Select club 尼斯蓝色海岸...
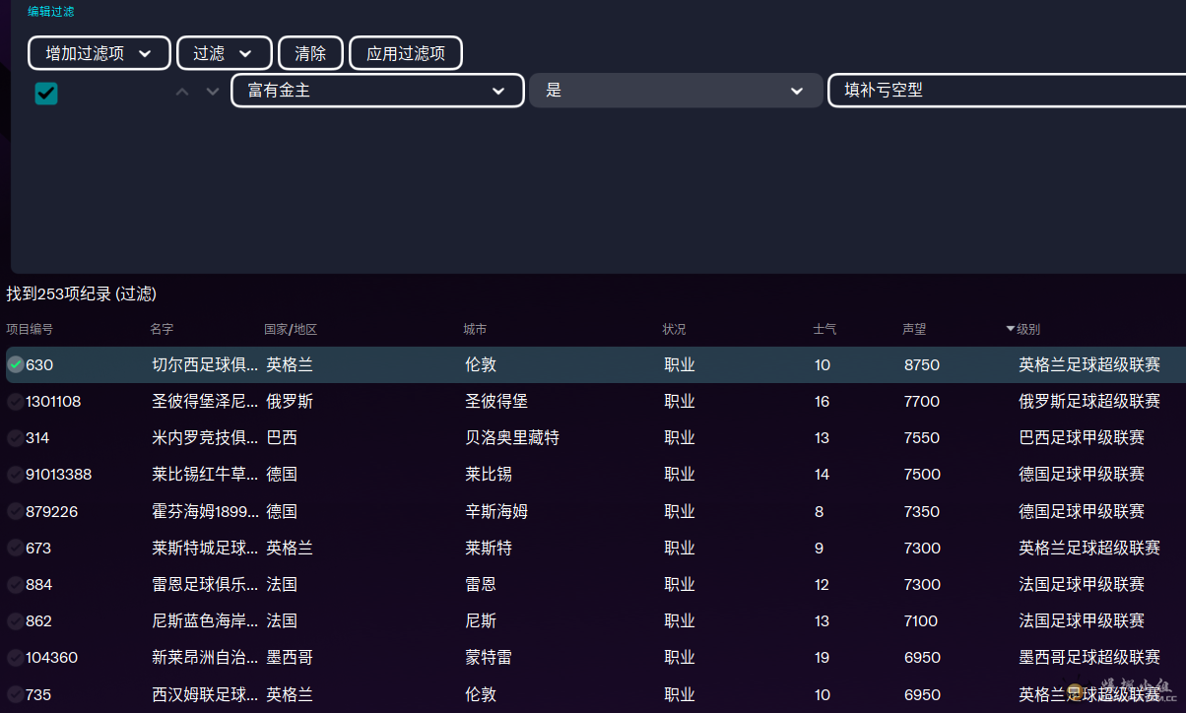Image resolution: width=1186 pixels, height=713 pixels. [205, 621]
